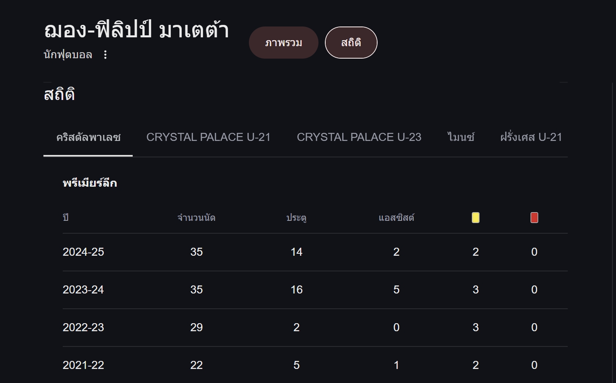Image resolution: width=616 pixels, height=383 pixels.
Task: Select the 2021-22 season entry
Action: point(315,365)
